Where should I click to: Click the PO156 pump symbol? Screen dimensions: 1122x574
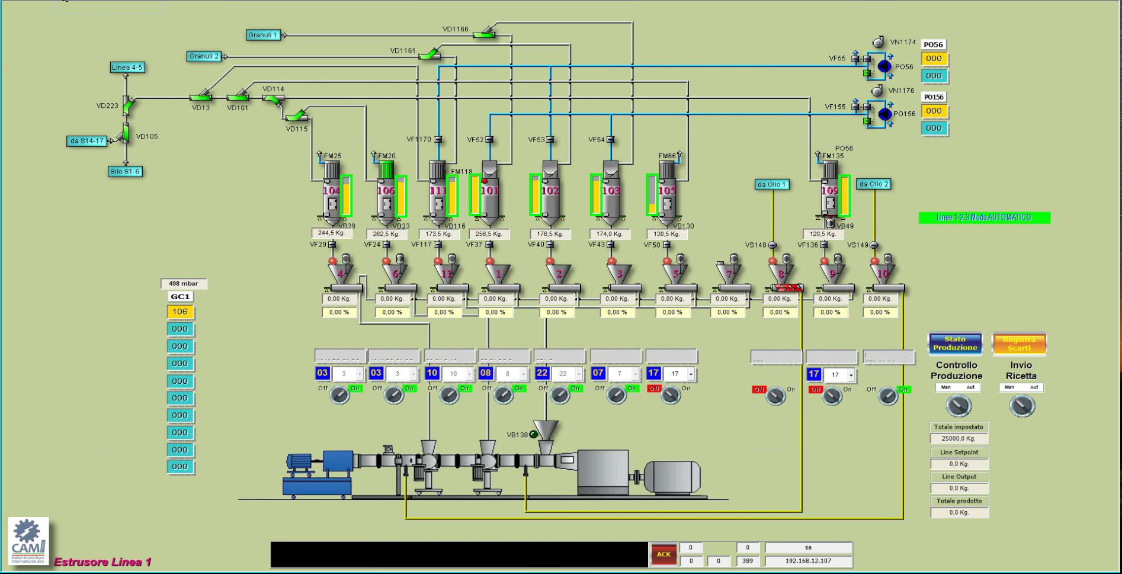pyautogui.click(x=884, y=114)
